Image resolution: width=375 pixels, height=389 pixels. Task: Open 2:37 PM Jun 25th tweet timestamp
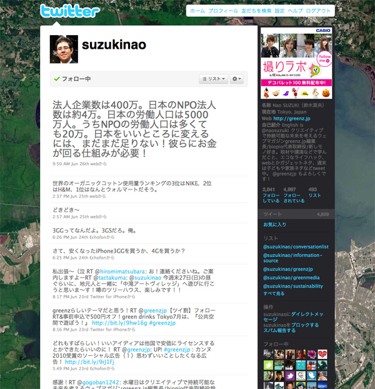[71, 196]
